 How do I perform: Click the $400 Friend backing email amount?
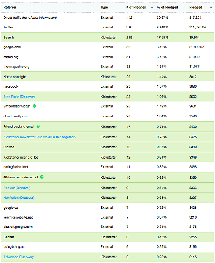[x=193, y=127]
